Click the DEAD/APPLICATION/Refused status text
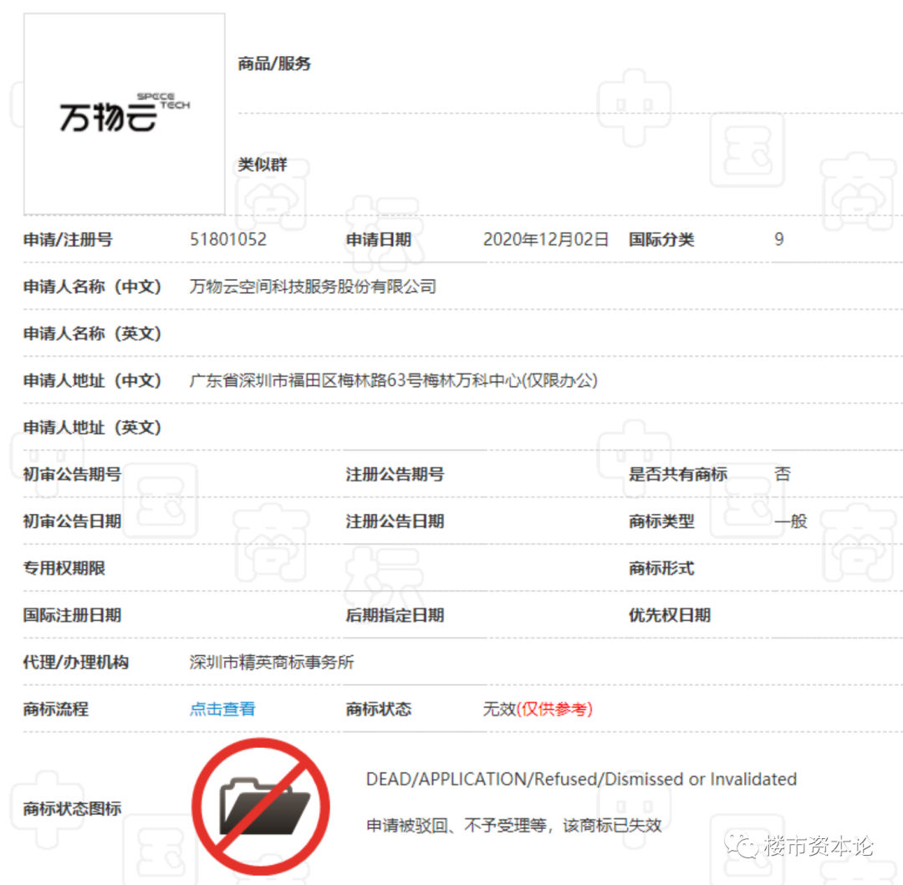This screenshot has width=903, height=885. [x=581, y=779]
